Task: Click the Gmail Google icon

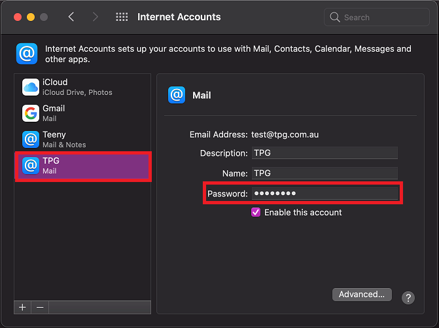Action: point(31,113)
